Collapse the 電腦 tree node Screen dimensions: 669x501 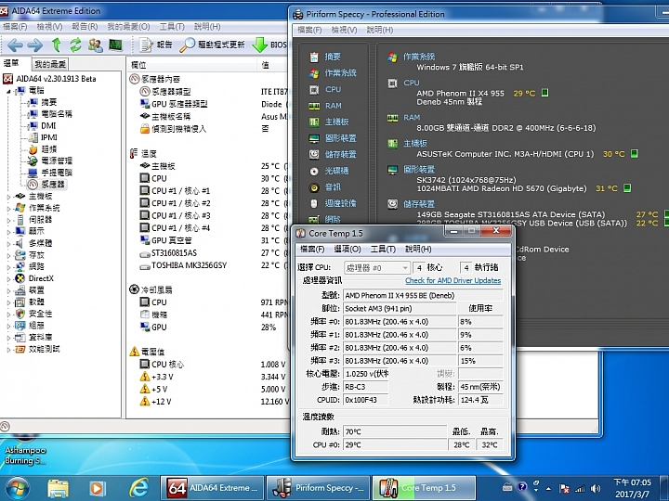tap(8, 91)
